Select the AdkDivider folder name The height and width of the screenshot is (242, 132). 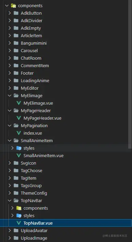pos(31,21)
